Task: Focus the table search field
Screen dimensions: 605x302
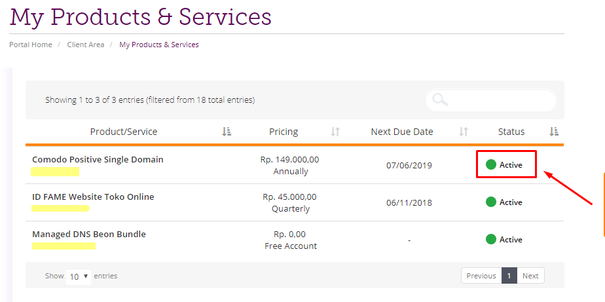Action: 491,100
